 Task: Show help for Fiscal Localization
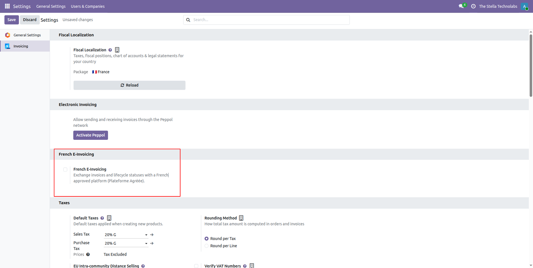(x=110, y=50)
